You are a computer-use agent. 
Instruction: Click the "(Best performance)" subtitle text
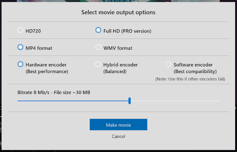pyautogui.click(x=47, y=71)
